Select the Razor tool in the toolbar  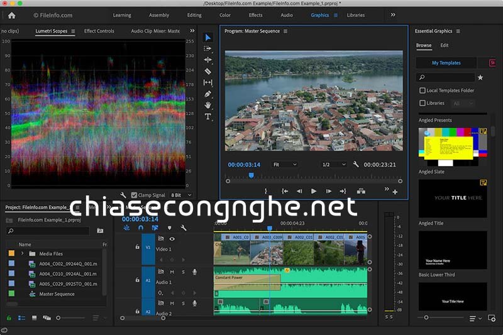coord(208,71)
